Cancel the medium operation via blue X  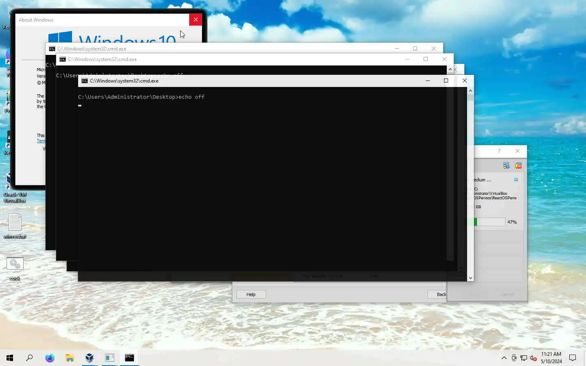click(516, 179)
